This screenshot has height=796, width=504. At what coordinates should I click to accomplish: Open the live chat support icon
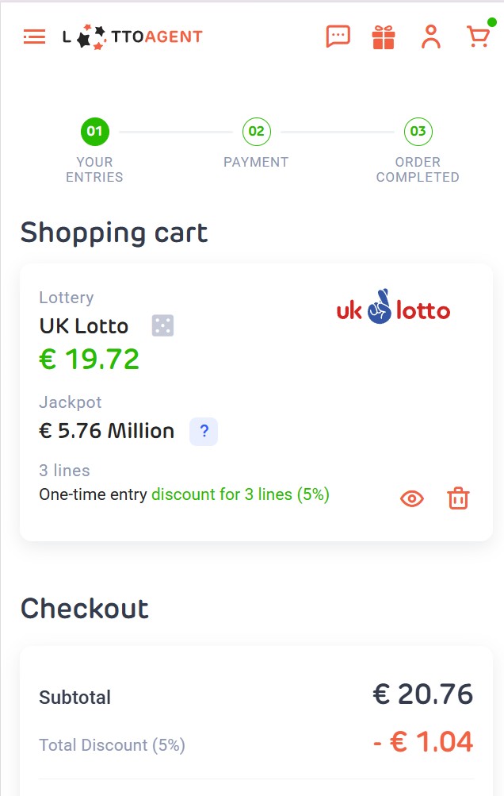[x=338, y=37]
